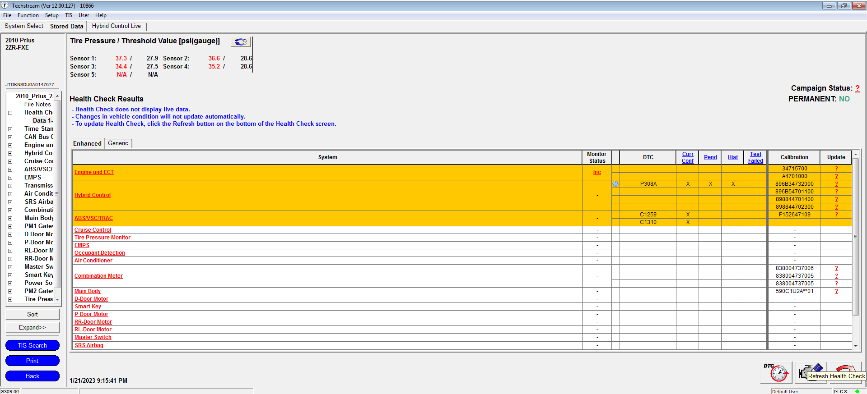Expand the CAN Bus Check tree node
867x394 pixels.
pos(10,137)
